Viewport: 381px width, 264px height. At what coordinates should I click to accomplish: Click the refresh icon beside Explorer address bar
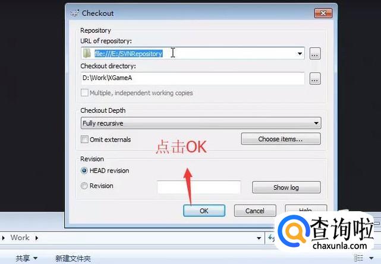pyautogui.click(x=271, y=238)
